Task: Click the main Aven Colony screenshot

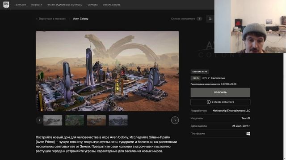Action: point(107,71)
